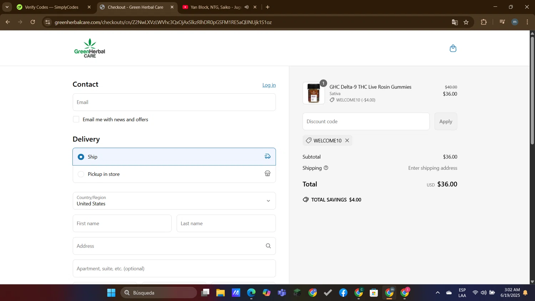Screen dimensions: 535x301
Task: Switch to the Yan Block YouTube tab
Action: click(x=216, y=7)
